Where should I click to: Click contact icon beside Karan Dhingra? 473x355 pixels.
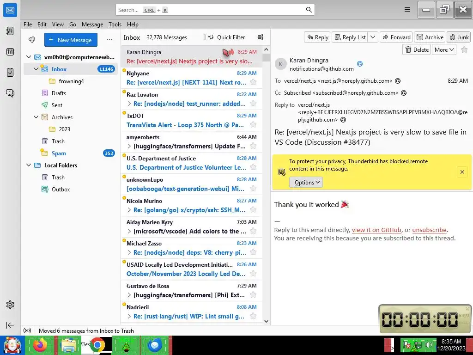coord(359,64)
